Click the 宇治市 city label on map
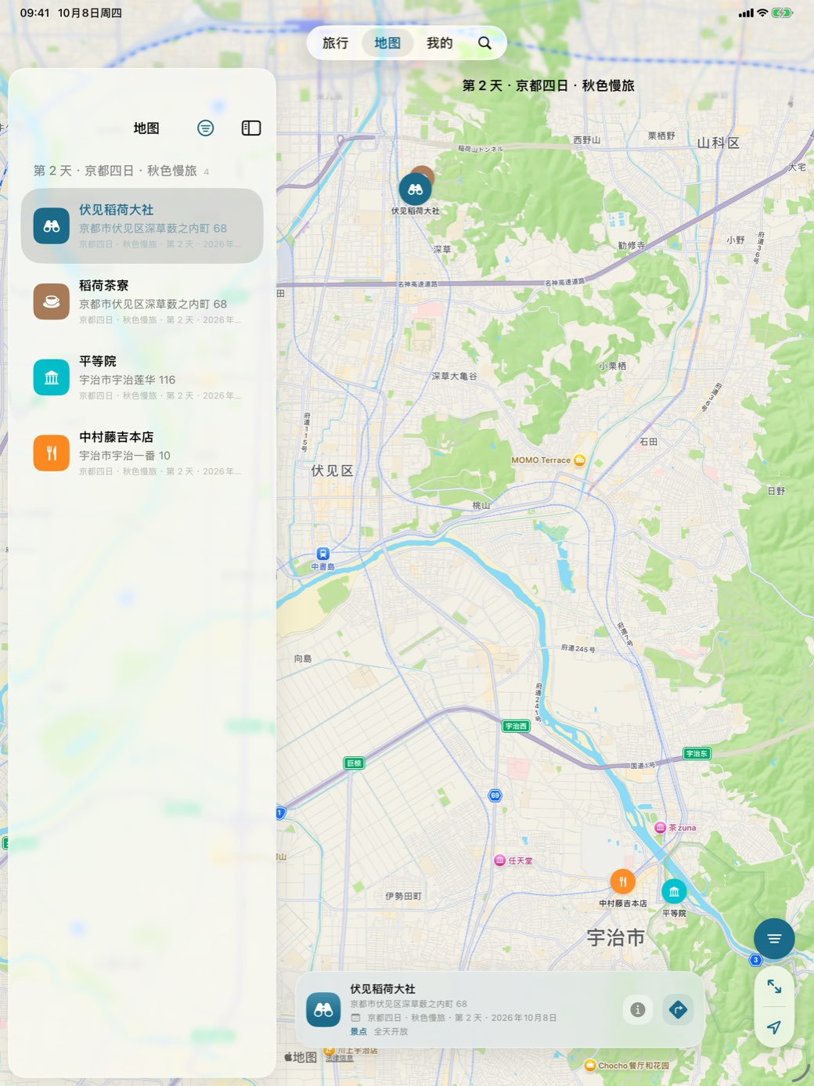This screenshot has height=1086, width=814. [616, 937]
